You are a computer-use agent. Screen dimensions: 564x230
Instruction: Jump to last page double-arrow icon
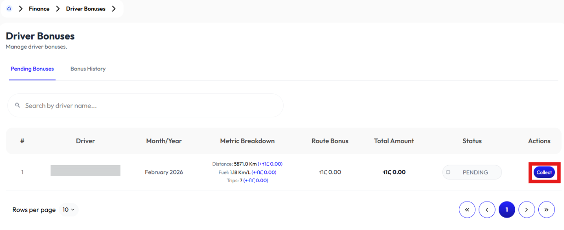pyautogui.click(x=547, y=210)
